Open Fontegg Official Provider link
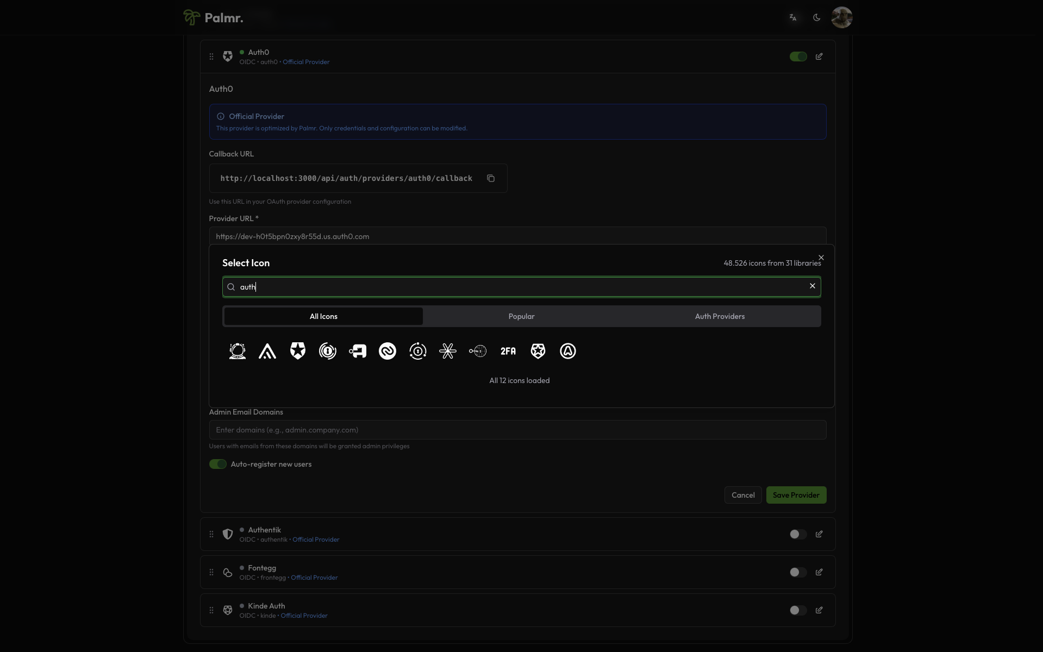Image resolution: width=1043 pixels, height=652 pixels. pyautogui.click(x=314, y=578)
